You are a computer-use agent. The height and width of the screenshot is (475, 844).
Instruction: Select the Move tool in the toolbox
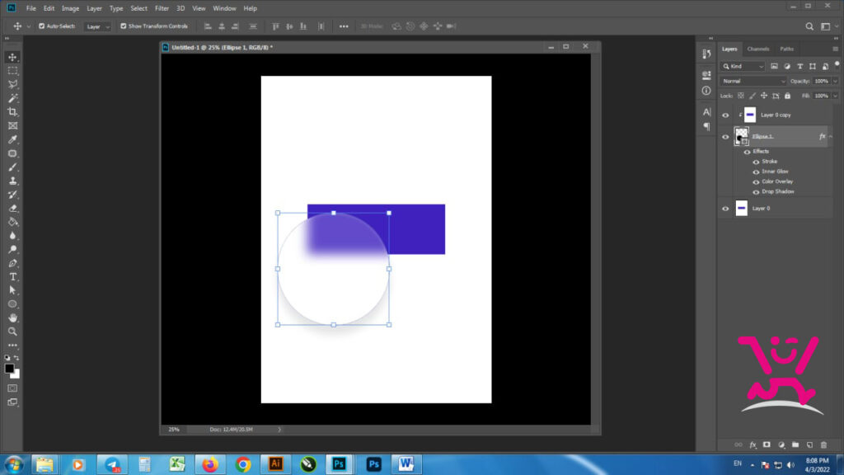pos(12,57)
